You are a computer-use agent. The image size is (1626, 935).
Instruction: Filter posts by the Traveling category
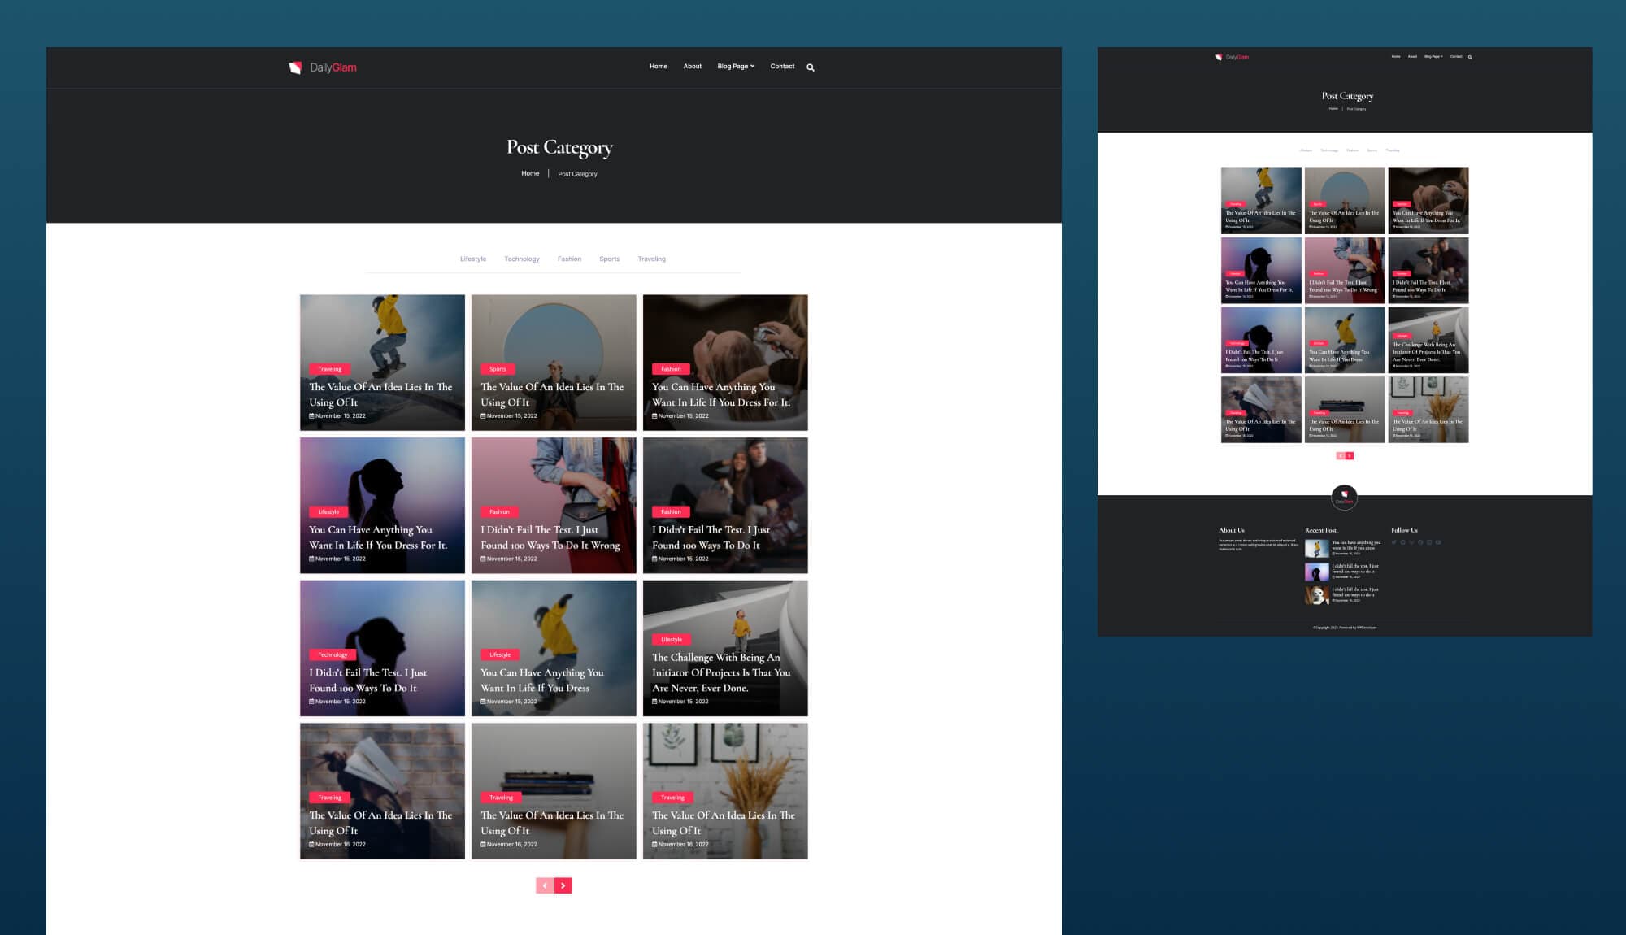(652, 259)
